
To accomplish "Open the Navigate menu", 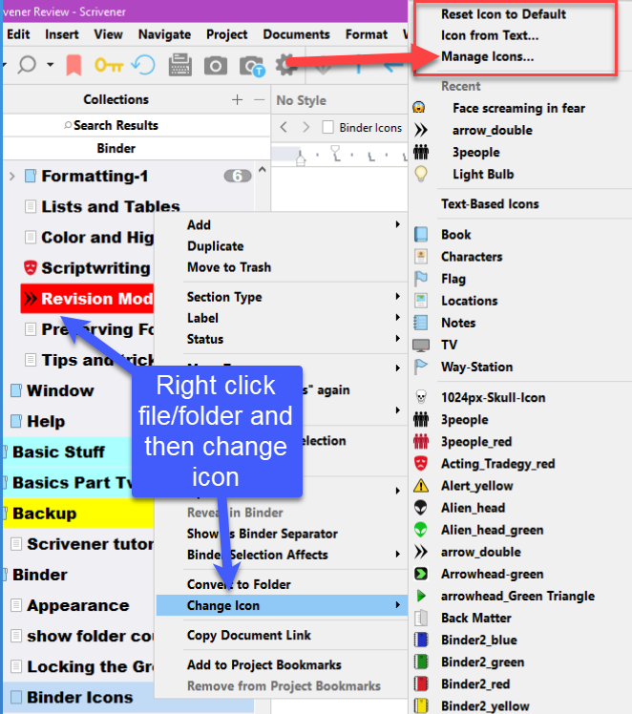I will click(164, 34).
